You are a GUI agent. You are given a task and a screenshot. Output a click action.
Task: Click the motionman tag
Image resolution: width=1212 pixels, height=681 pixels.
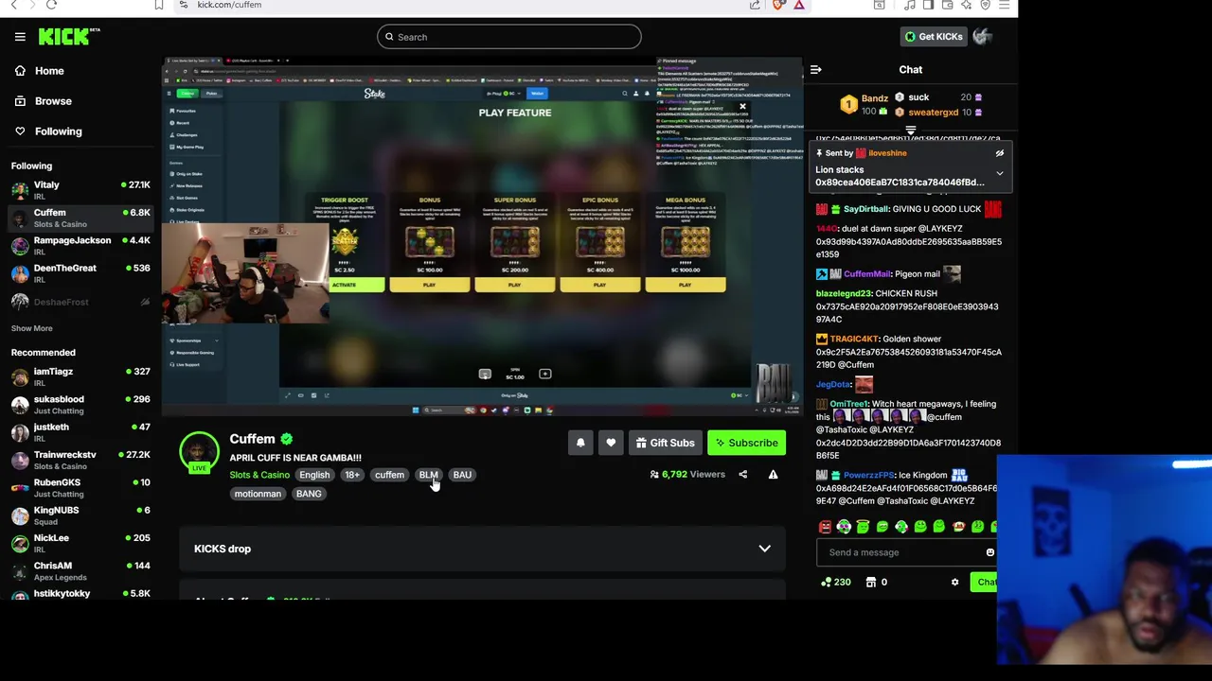coord(258,494)
